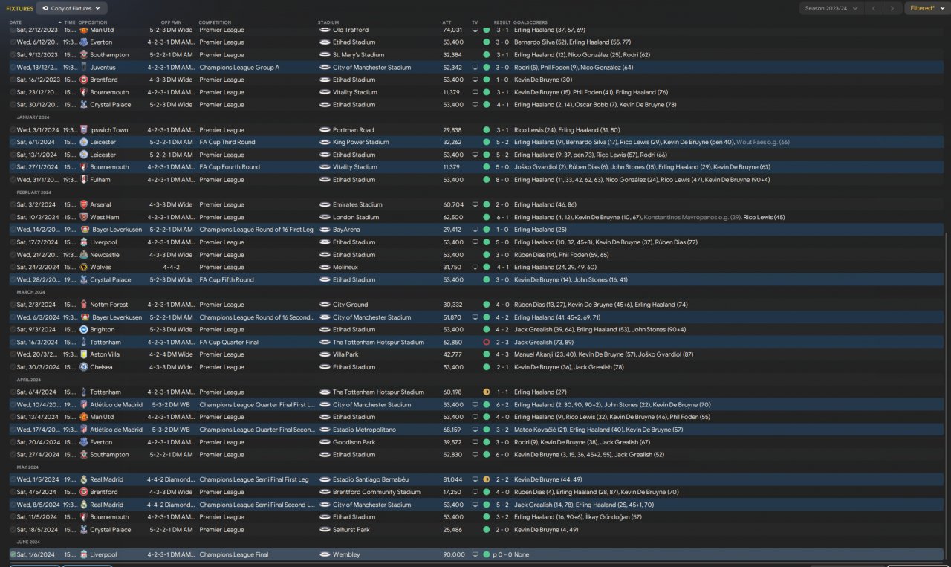
Task: Click the stadium icon beside Villa Park
Action: 325,354
